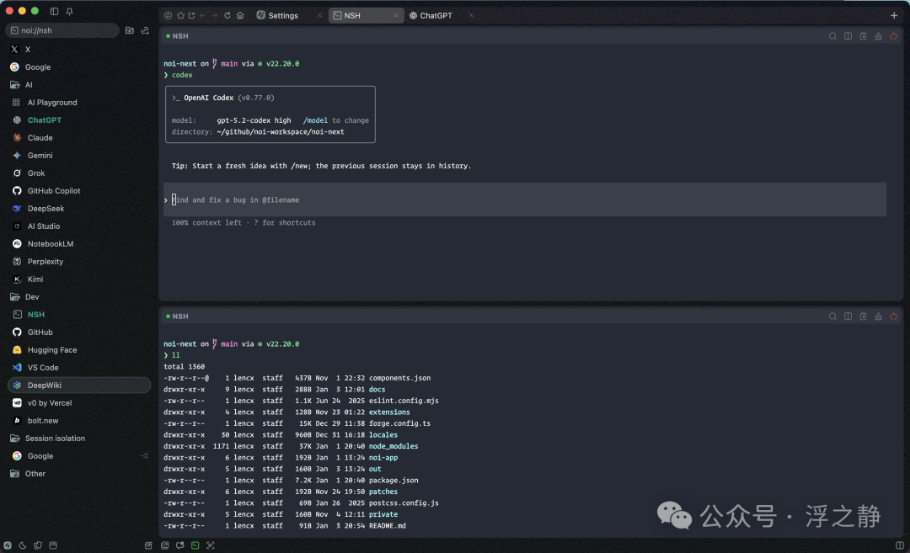Expand the Session isolation folder
910x553 pixels.
point(79,439)
